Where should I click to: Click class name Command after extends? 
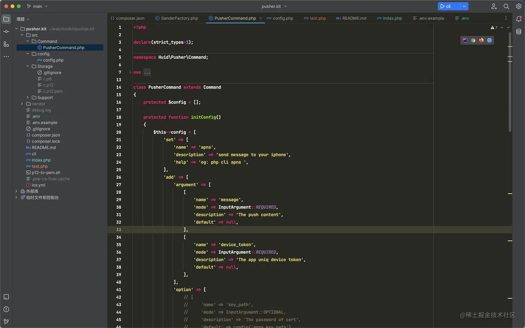(212, 87)
